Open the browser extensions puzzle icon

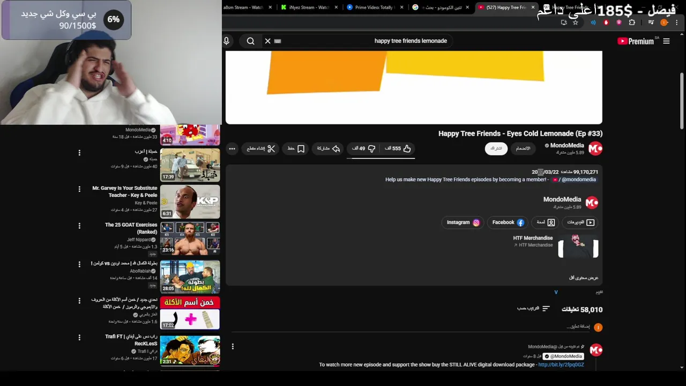pyautogui.click(x=632, y=23)
